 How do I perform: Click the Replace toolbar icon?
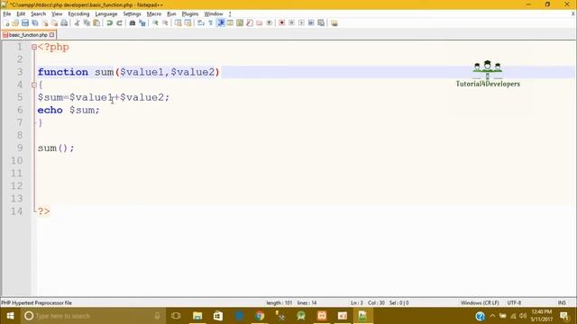(142, 23)
